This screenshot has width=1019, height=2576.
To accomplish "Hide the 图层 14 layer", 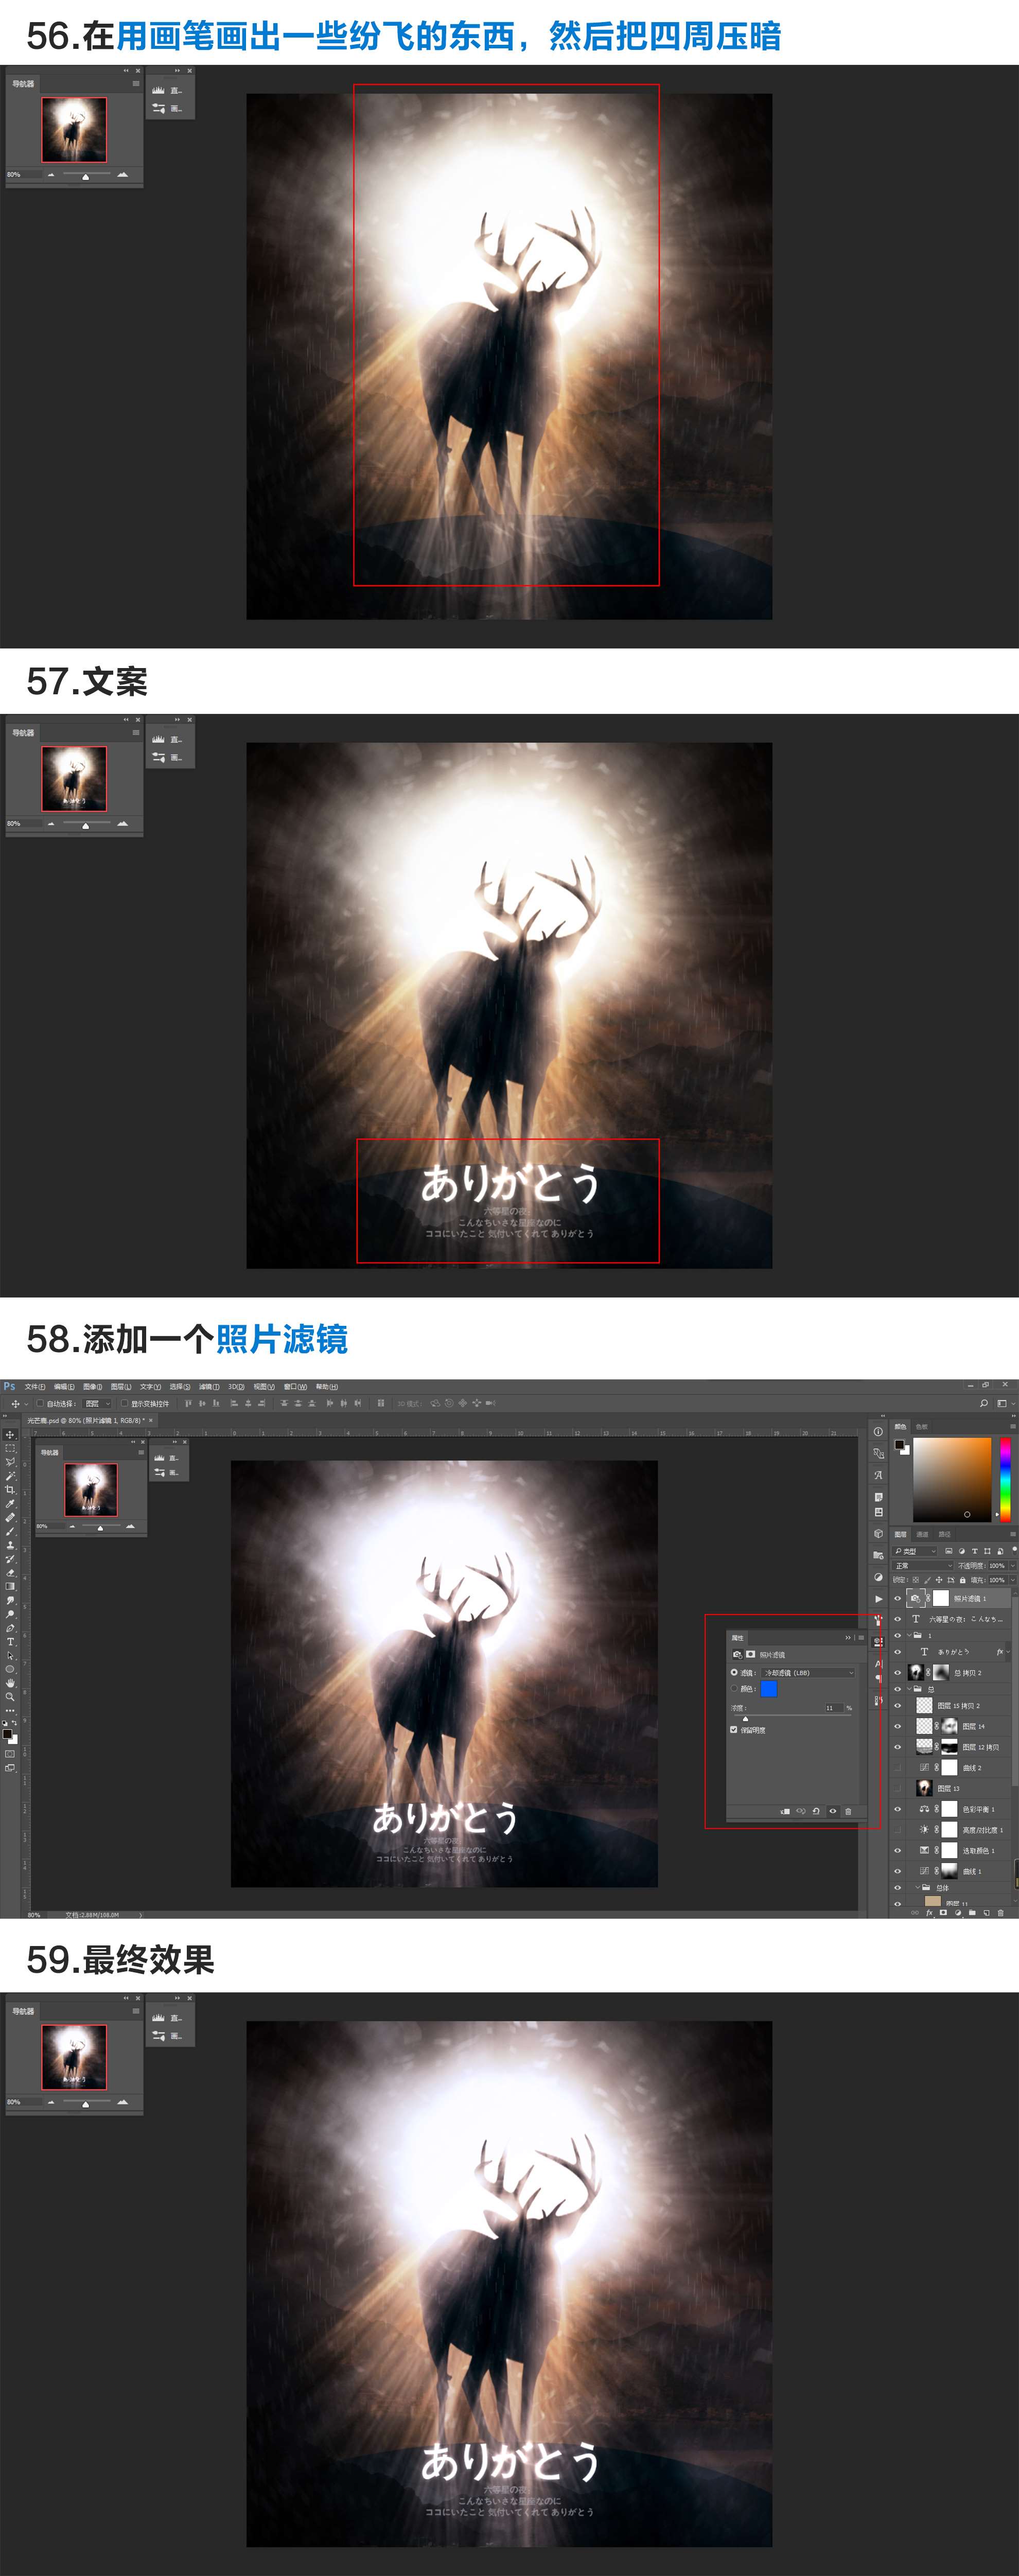I will [897, 1726].
